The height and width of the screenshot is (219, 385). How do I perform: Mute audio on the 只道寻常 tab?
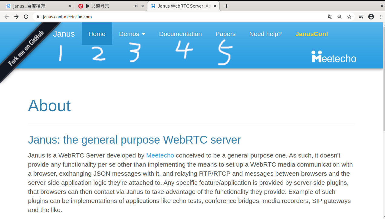tap(136, 6)
